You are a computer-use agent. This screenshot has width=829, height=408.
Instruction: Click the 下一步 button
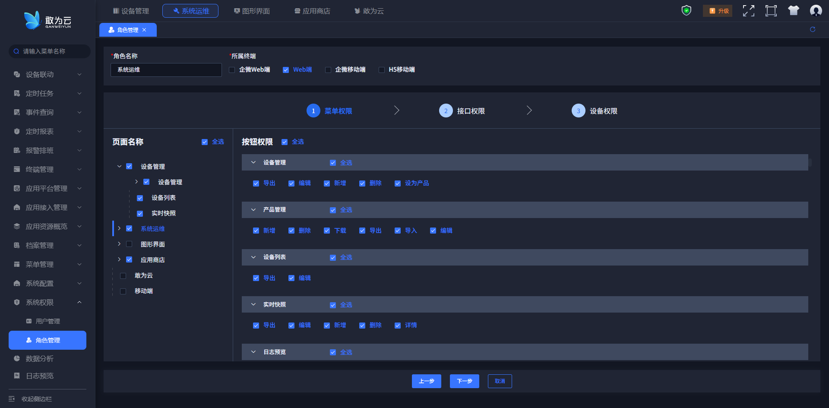464,381
